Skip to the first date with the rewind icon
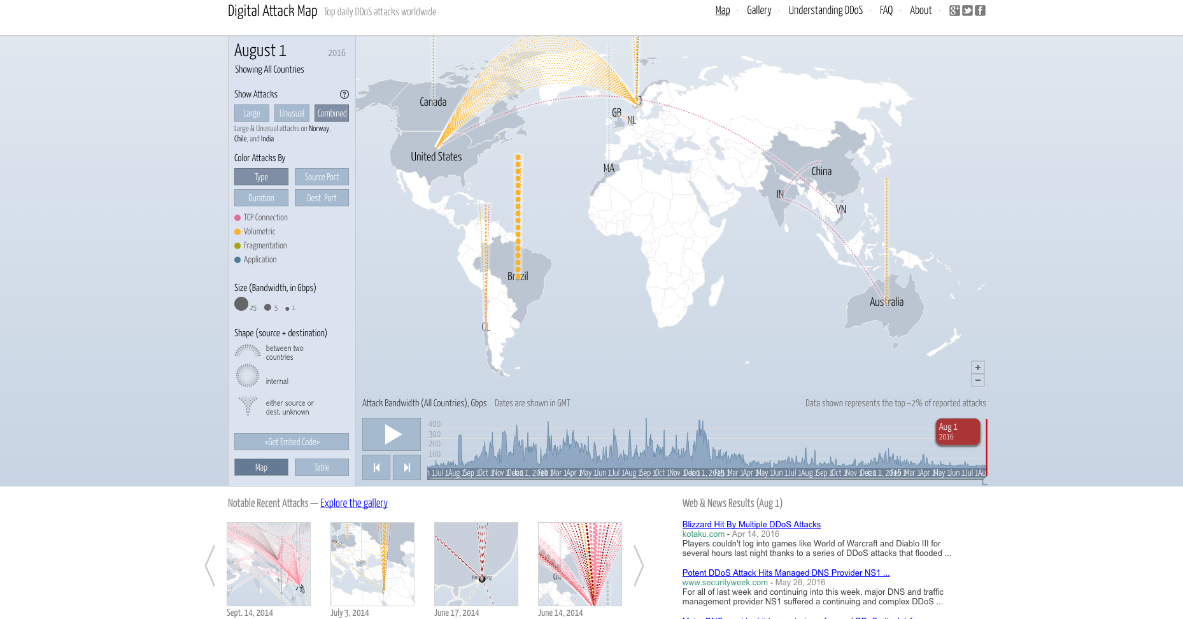 (x=376, y=467)
